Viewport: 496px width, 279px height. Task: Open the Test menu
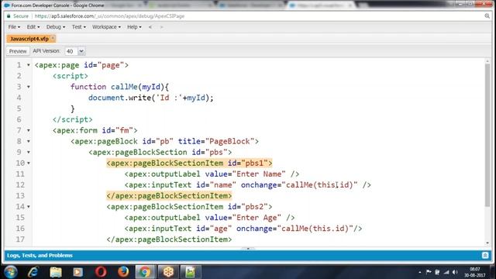(79, 27)
